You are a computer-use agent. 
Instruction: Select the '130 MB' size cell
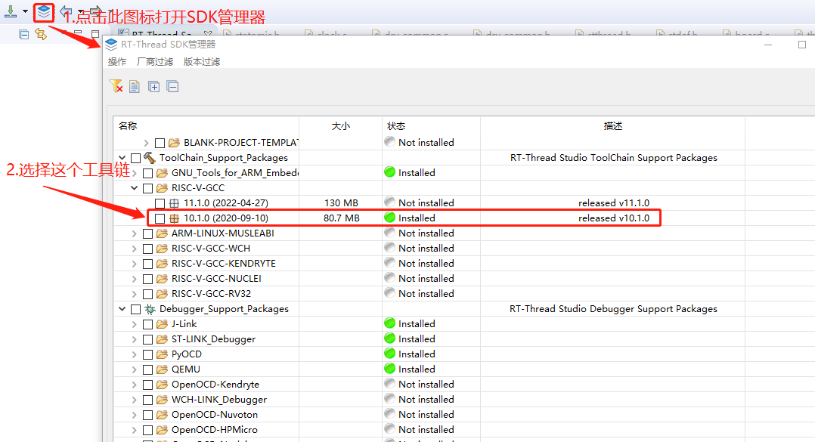coord(342,203)
